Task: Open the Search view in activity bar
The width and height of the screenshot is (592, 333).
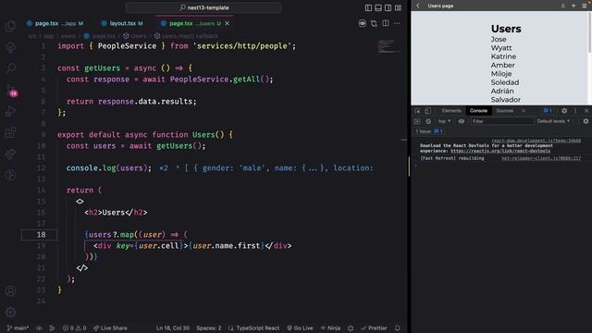Action: (x=10, y=68)
